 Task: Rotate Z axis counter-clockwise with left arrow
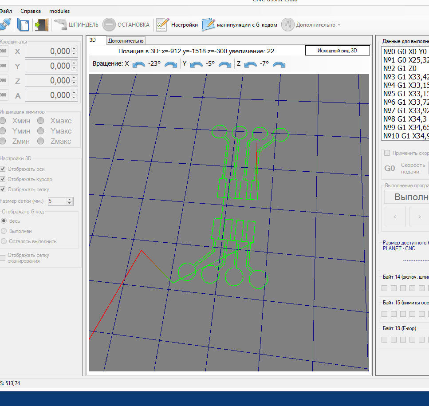(250, 65)
